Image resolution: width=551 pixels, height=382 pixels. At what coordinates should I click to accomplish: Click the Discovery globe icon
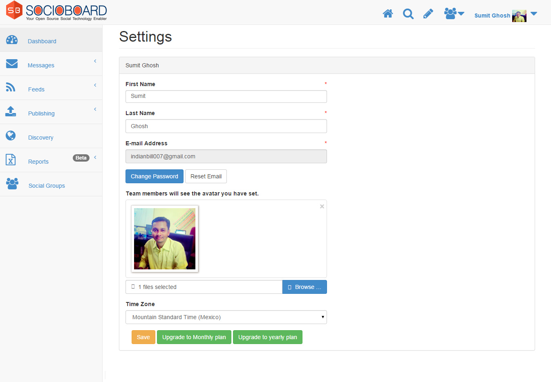click(11, 135)
